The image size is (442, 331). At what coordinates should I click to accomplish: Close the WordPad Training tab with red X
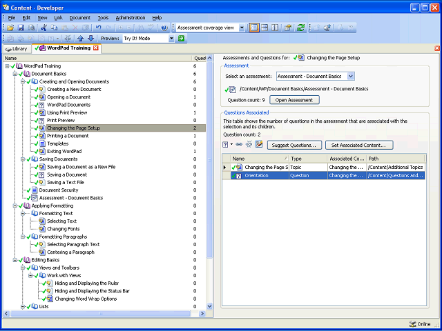click(x=96, y=48)
